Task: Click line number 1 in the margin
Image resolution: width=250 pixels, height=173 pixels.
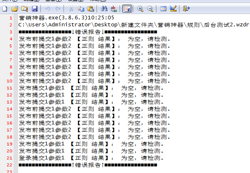Action: 11,18
